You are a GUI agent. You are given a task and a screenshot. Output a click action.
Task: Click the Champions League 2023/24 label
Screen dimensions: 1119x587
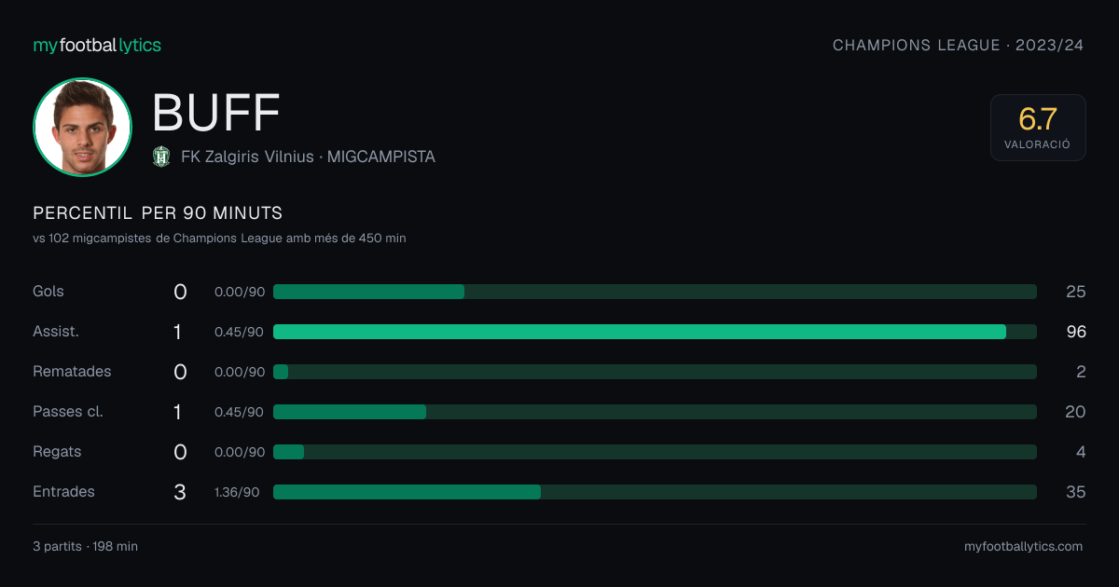click(x=958, y=45)
